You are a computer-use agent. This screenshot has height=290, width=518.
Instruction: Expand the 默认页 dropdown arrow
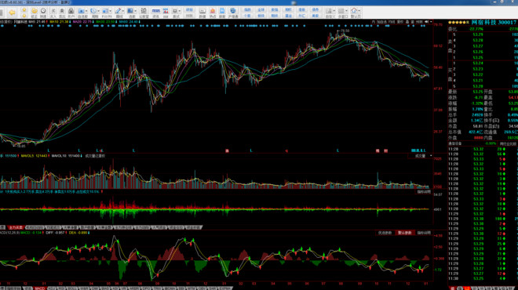(359, 11)
